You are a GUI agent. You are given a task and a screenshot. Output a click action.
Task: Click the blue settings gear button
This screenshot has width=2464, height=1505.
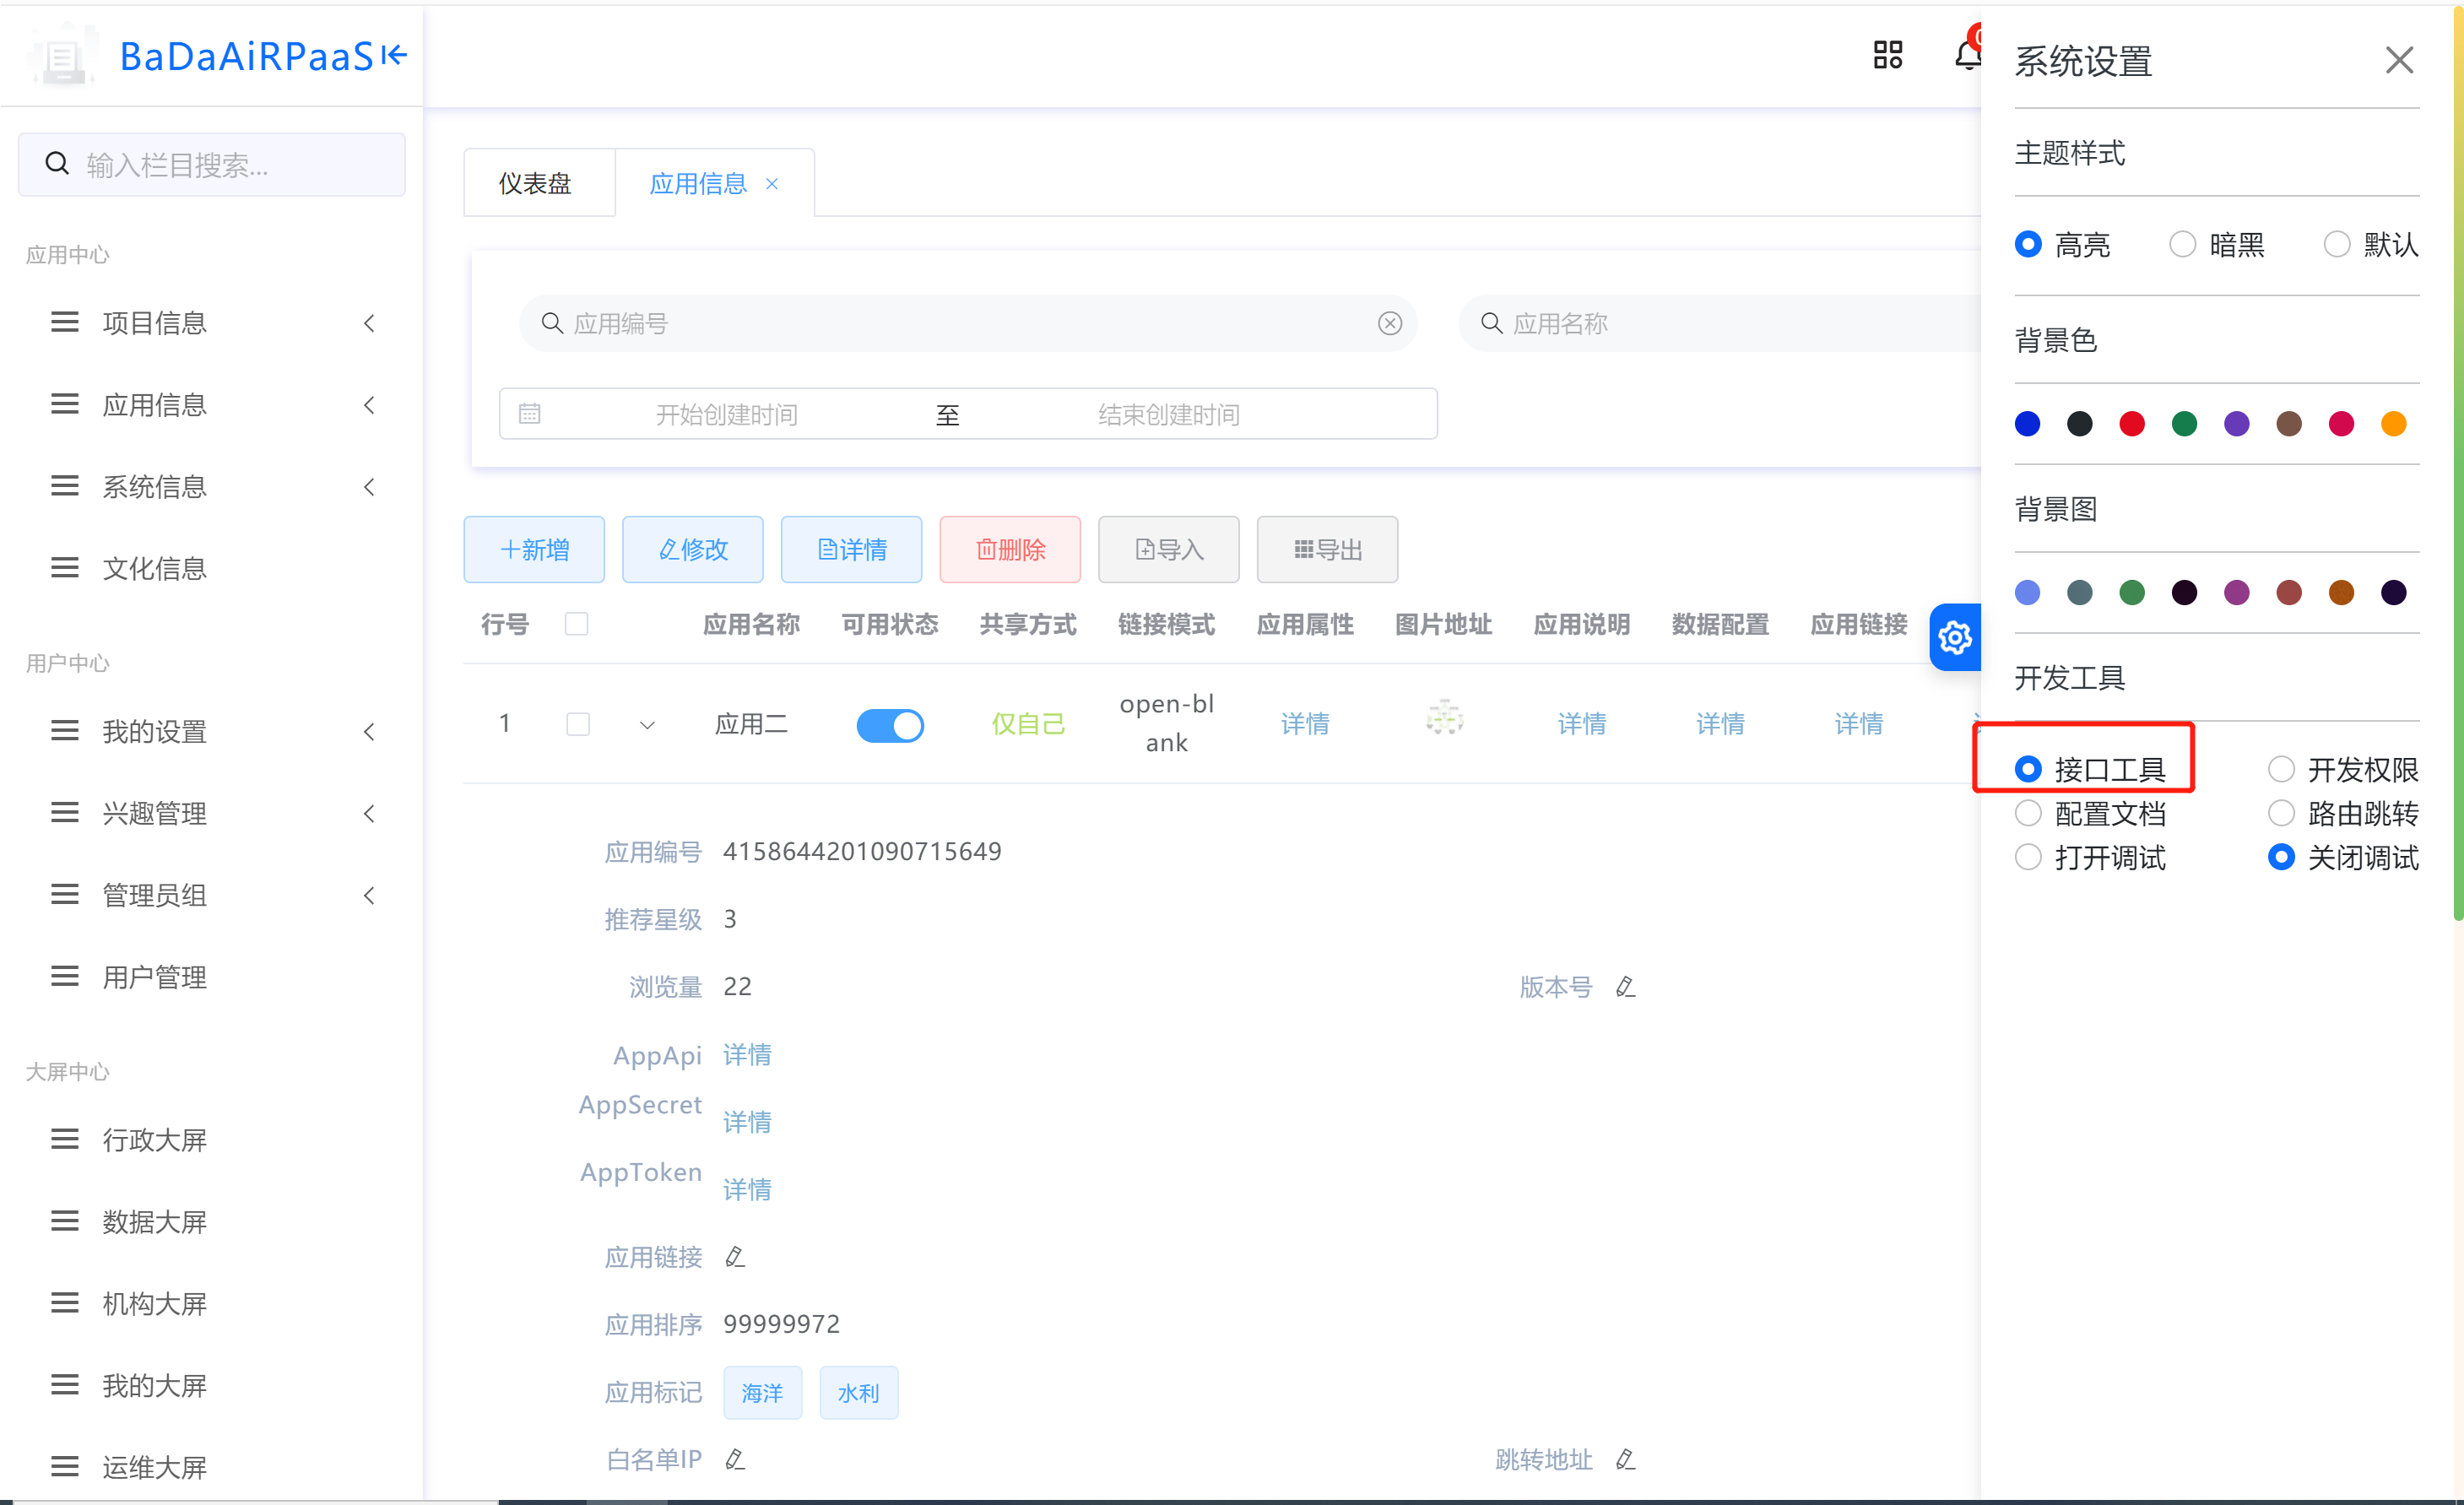(x=1955, y=637)
